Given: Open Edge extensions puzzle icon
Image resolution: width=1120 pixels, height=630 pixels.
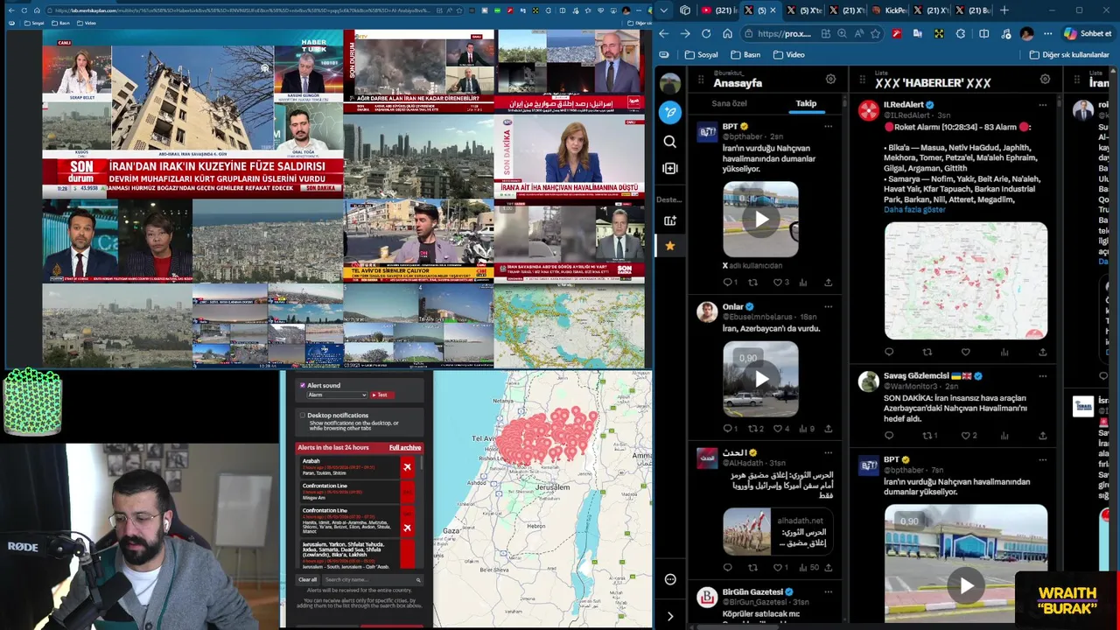Looking at the screenshot, I should coord(961,33).
